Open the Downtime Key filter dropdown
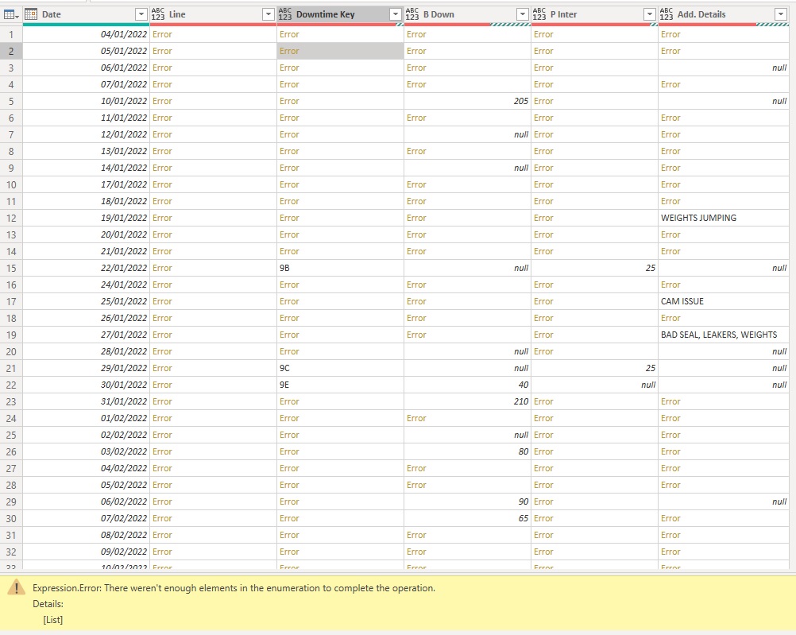 [x=396, y=14]
